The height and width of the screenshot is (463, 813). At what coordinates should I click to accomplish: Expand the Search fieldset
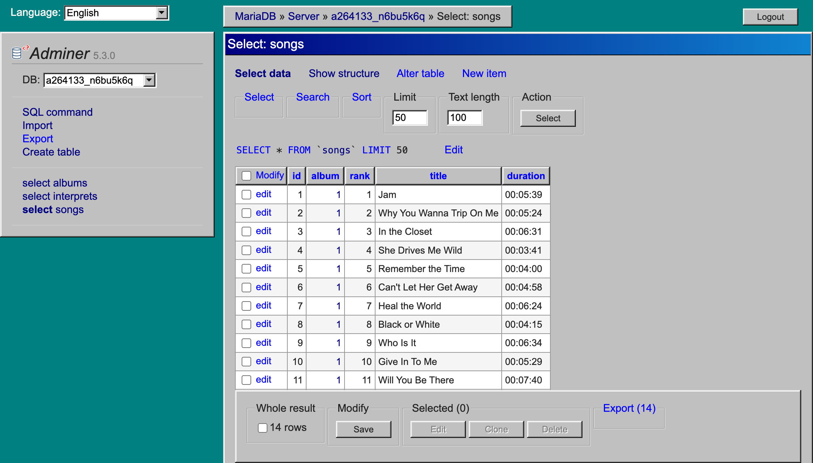pos(312,97)
